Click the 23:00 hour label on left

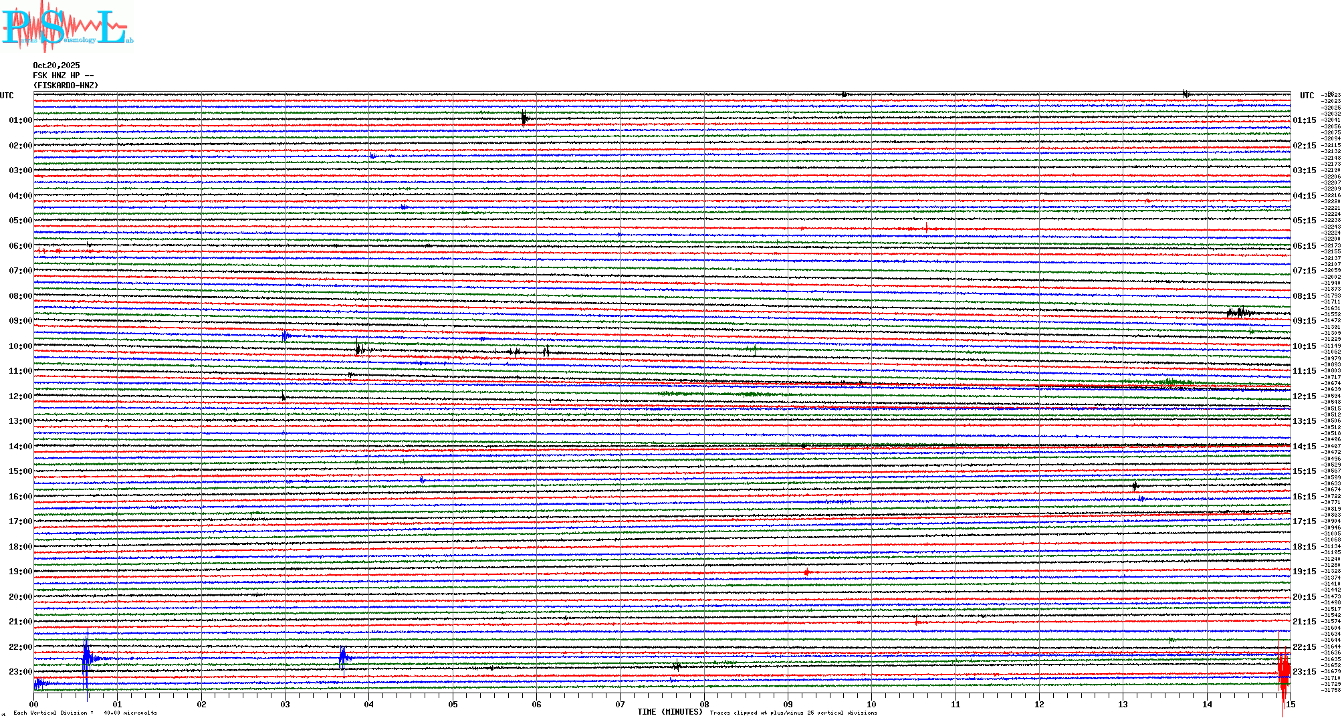point(20,672)
